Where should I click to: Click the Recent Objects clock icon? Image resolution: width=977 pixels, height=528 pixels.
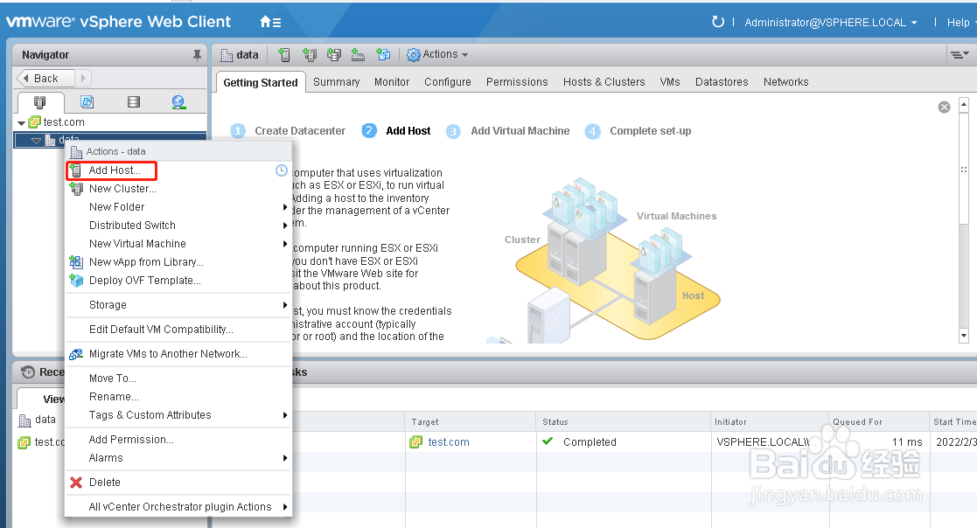coord(28,372)
